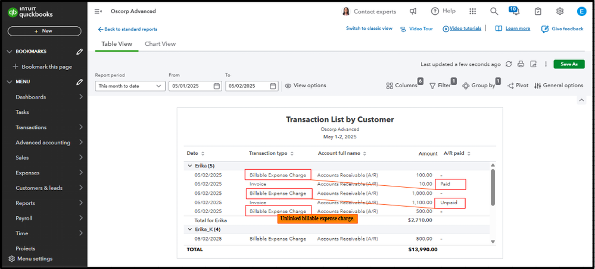The image size is (595, 269).
Task: Open the Report period dropdown
Action: [129, 86]
